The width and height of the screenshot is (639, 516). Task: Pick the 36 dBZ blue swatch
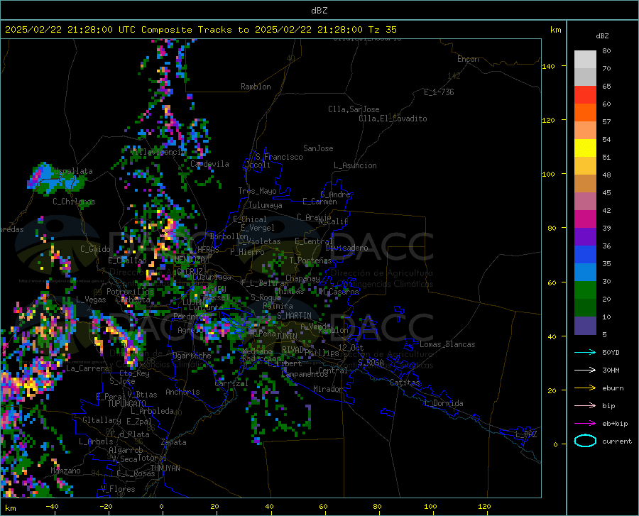pos(585,255)
